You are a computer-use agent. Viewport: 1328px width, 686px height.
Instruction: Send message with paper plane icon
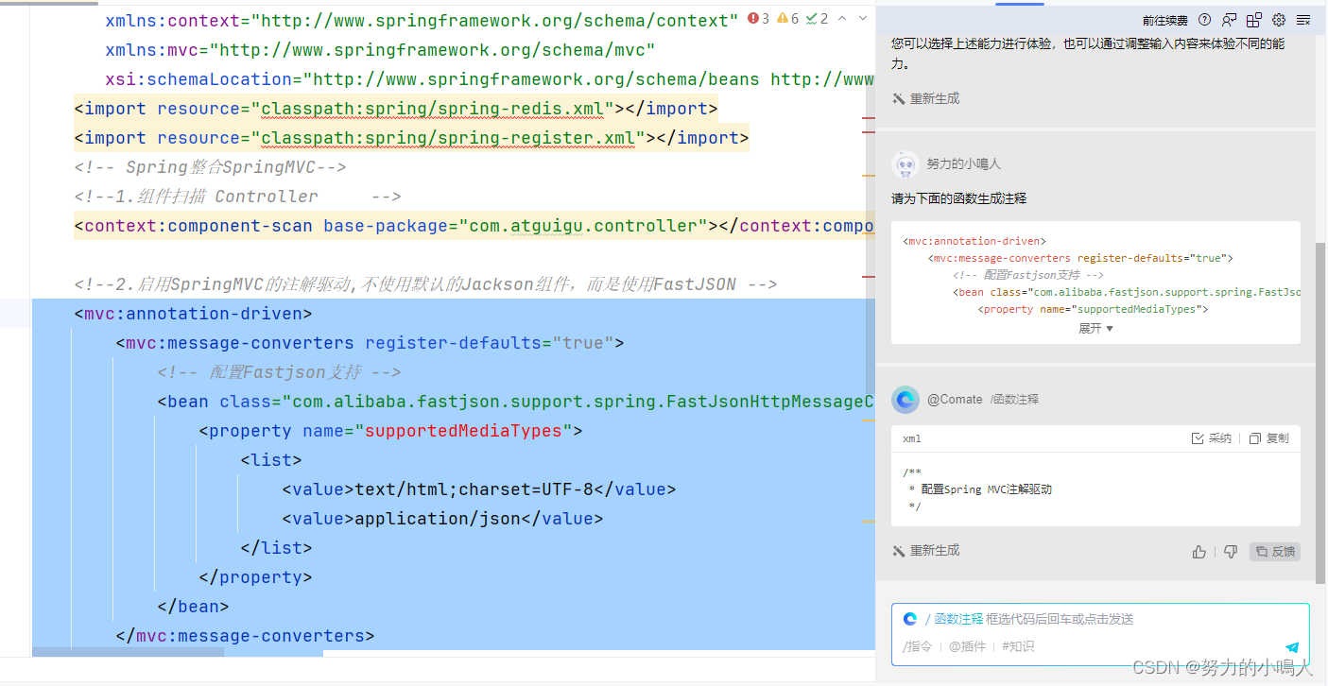pos(1292,647)
